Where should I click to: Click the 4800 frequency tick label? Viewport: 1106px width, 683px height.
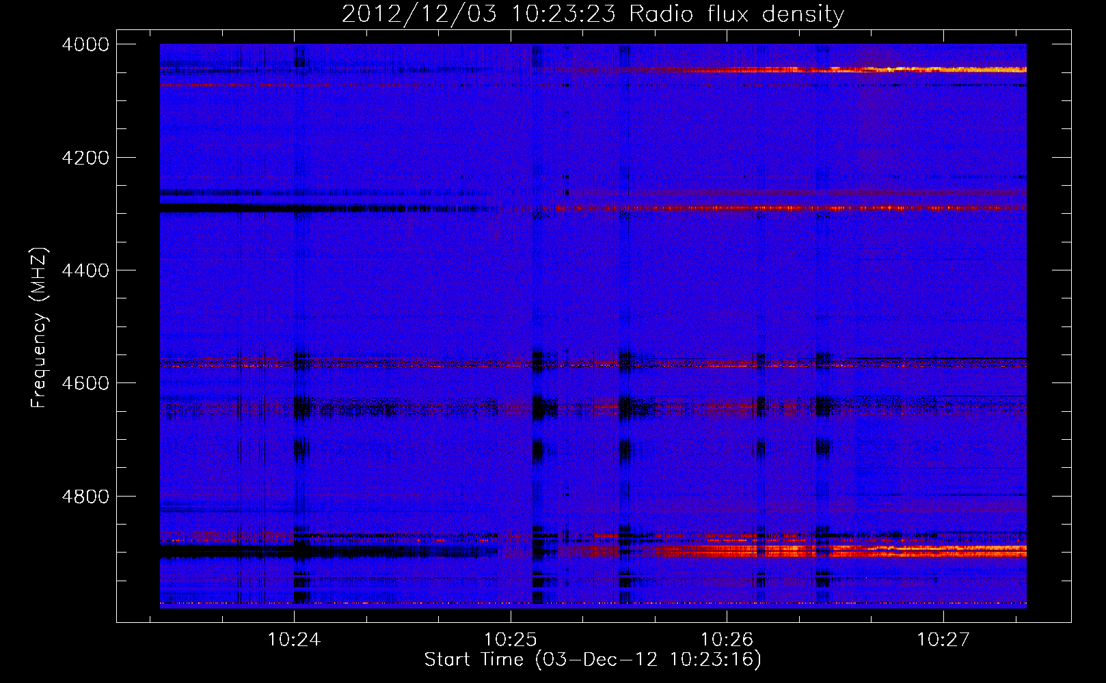point(85,496)
